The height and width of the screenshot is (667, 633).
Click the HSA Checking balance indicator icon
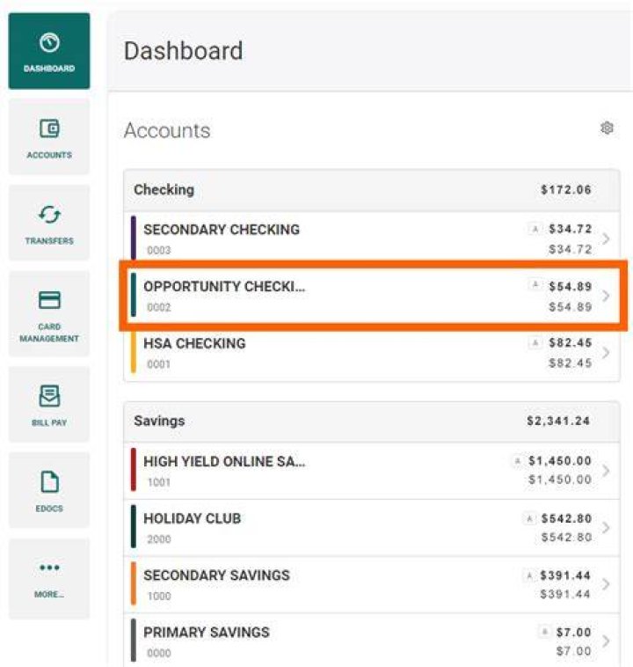point(535,343)
